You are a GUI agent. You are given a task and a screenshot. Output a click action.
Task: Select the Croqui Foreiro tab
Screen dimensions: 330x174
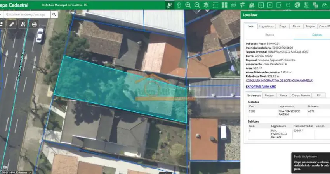click(301, 96)
